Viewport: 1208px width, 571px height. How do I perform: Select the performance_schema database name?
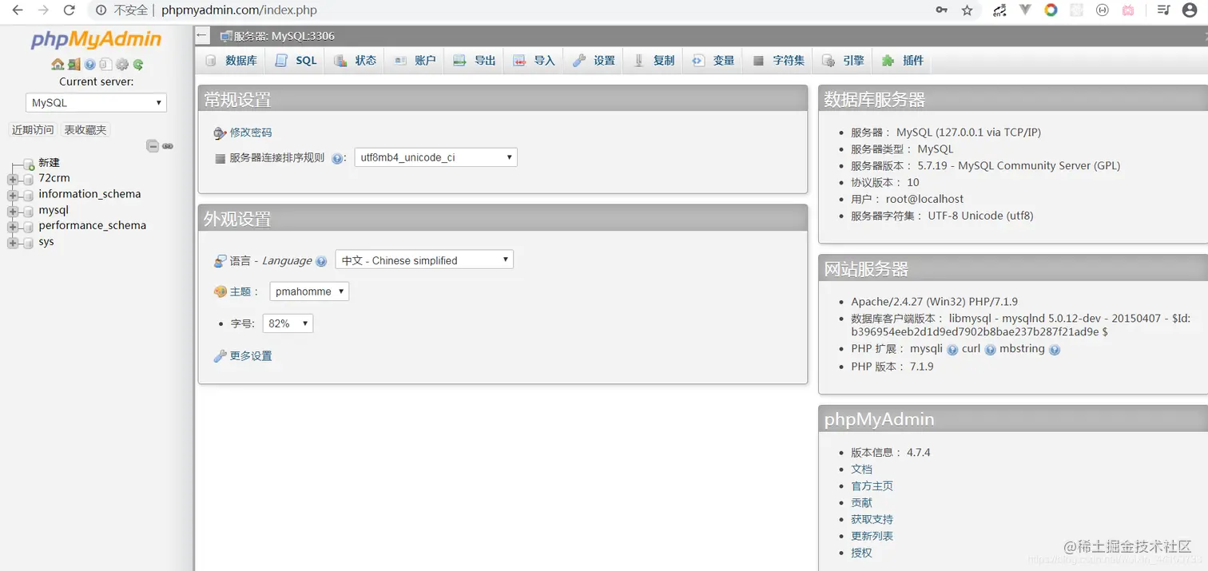point(93,226)
